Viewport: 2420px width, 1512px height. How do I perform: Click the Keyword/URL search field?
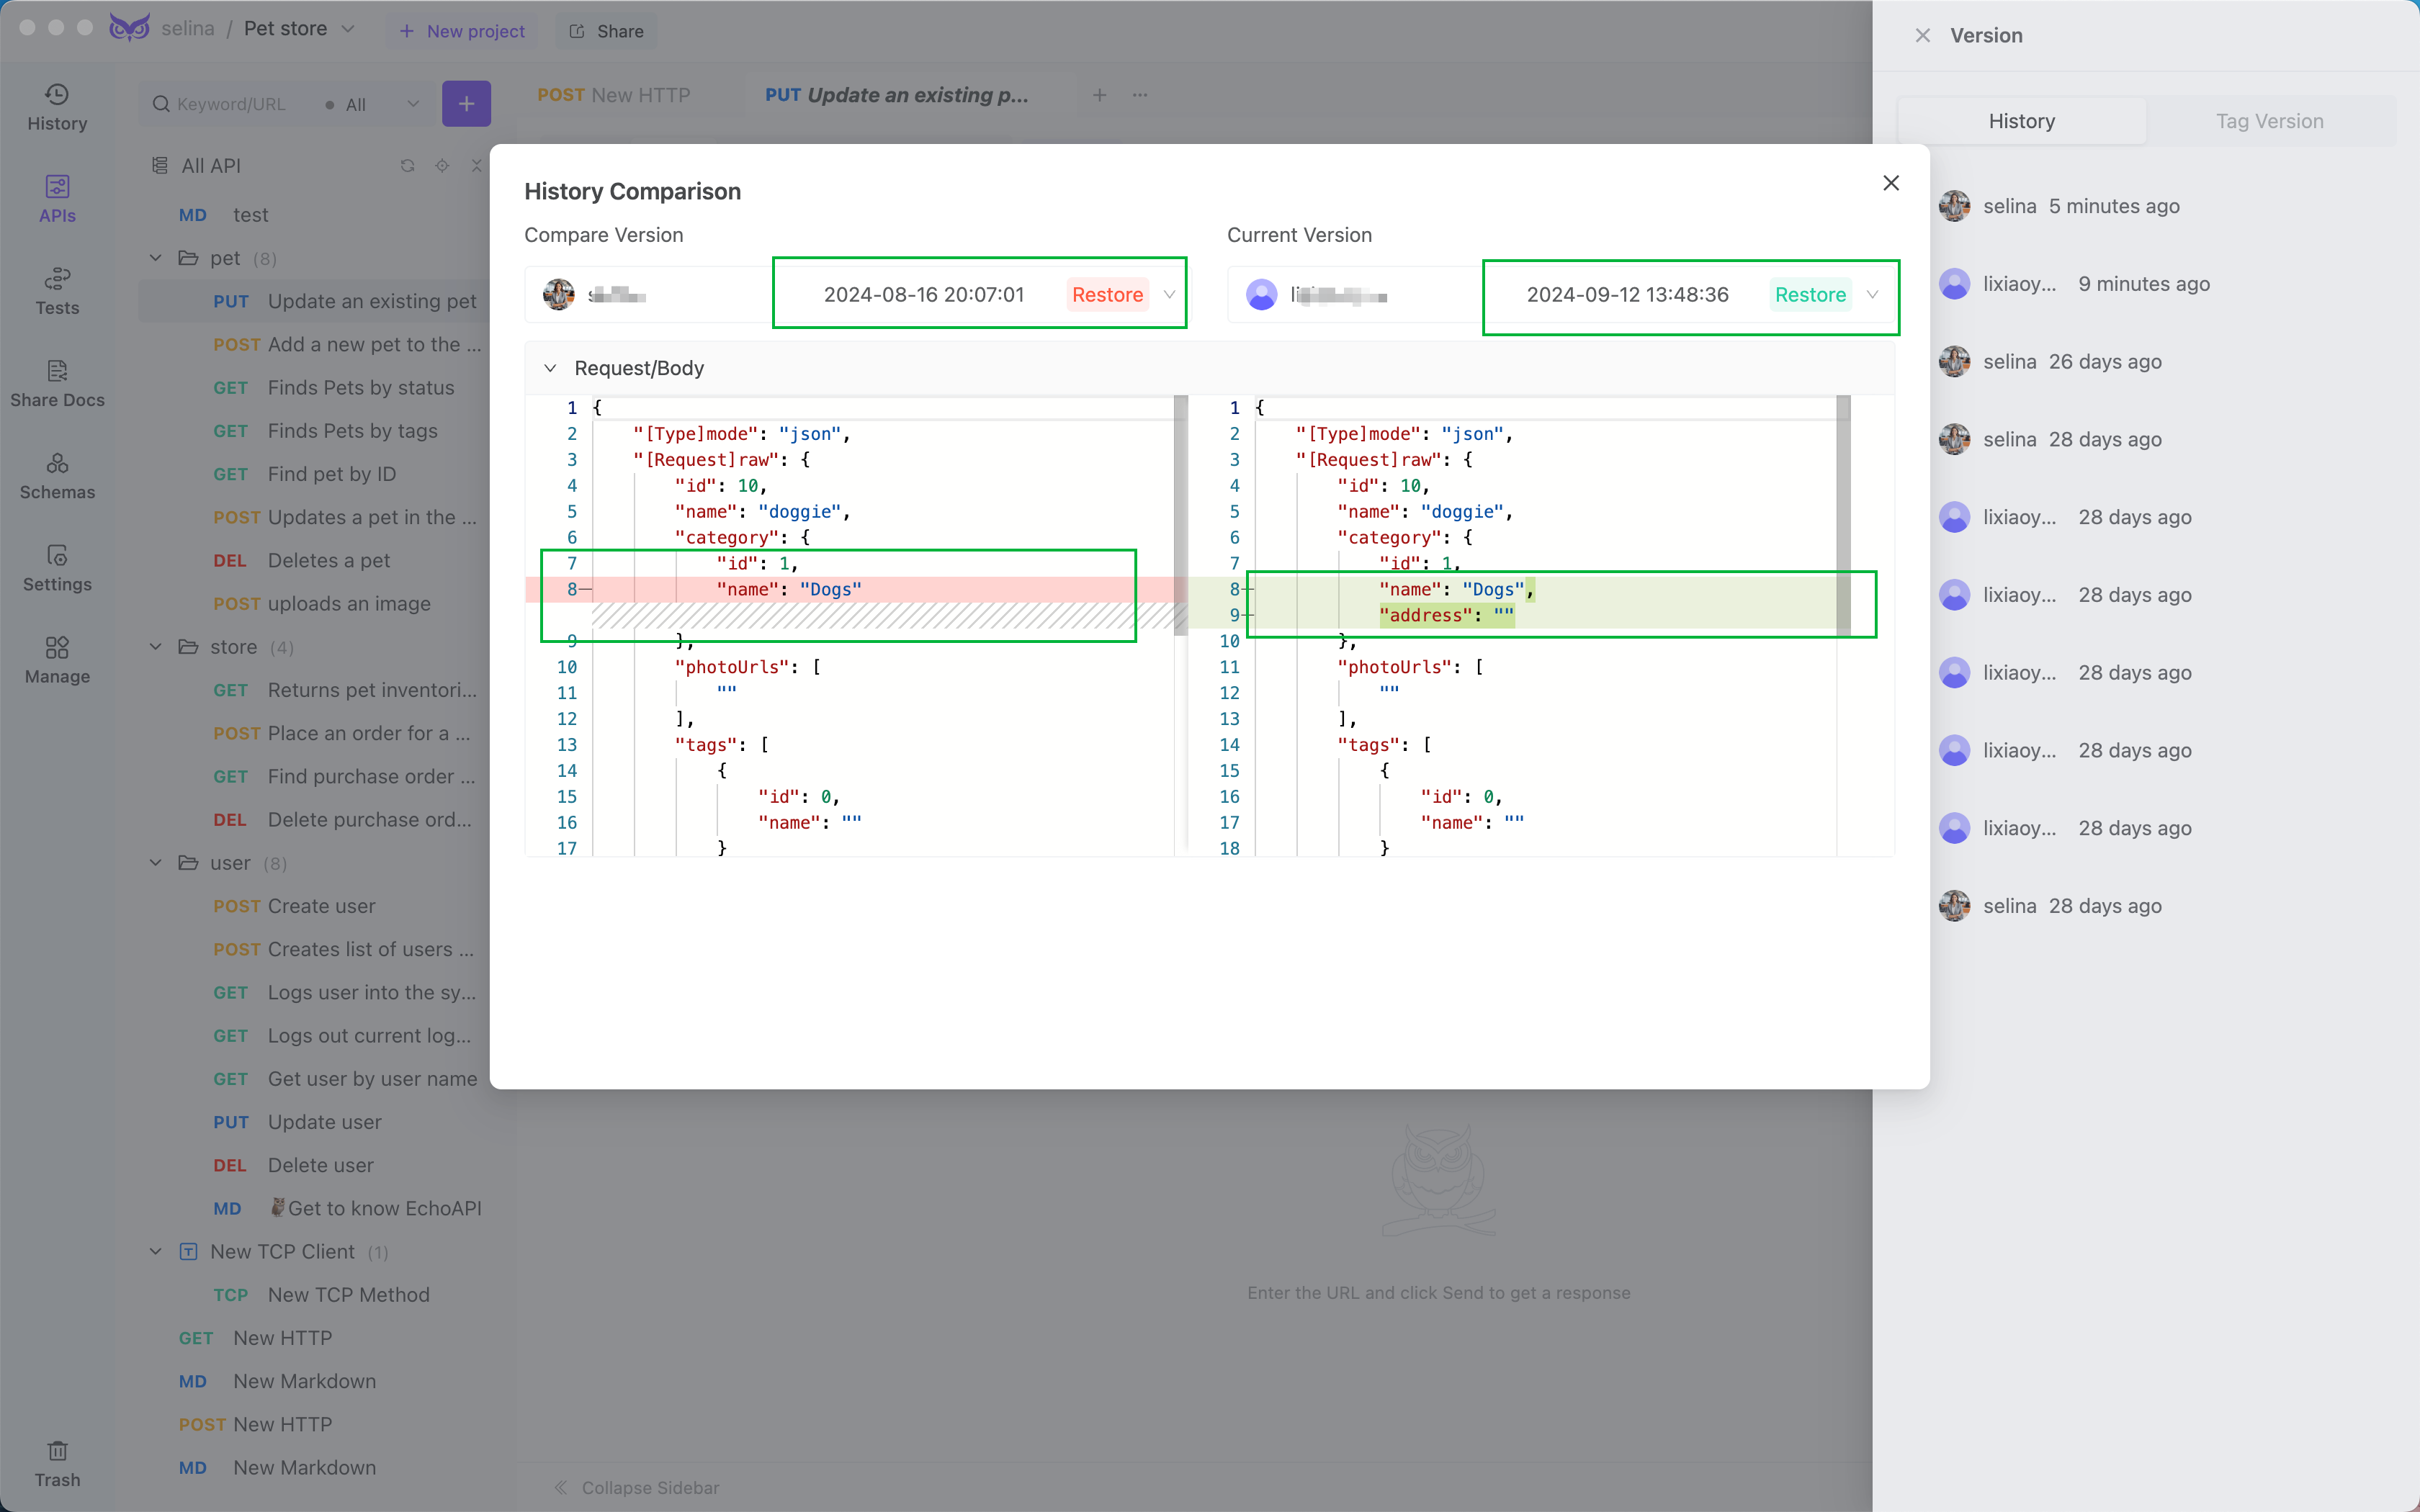(x=232, y=104)
